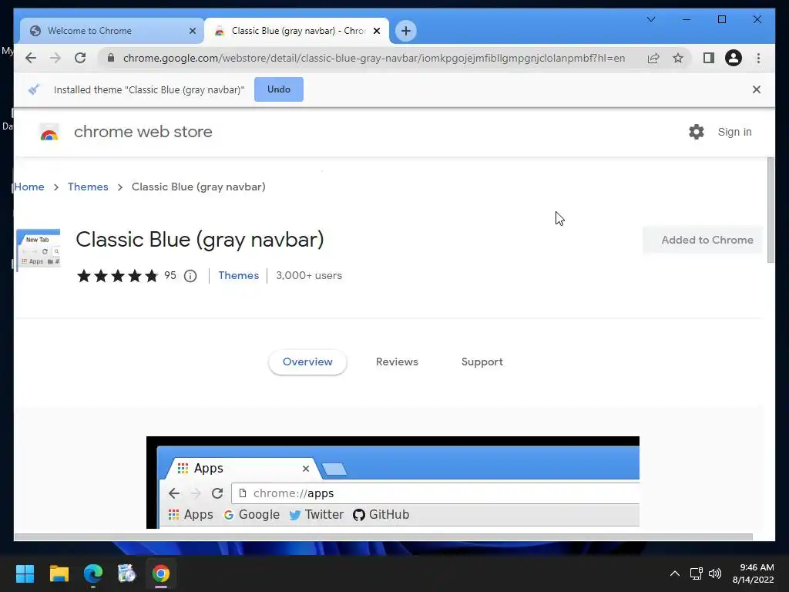Share this page using the share icon
The width and height of the screenshot is (789, 592).
tap(653, 58)
